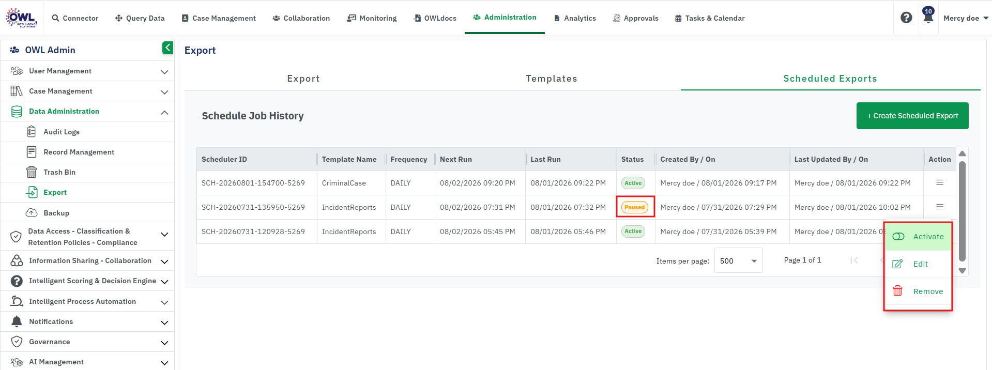Click the Export file-arrow icon in sidebar

pos(32,192)
